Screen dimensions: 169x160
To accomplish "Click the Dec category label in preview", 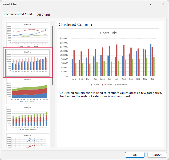I will (152, 79).
